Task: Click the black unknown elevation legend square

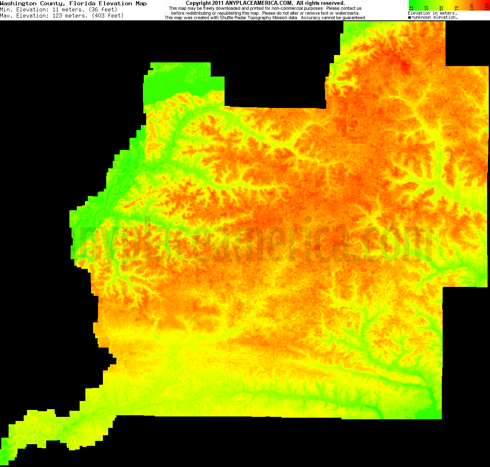Action: click(410, 18)
